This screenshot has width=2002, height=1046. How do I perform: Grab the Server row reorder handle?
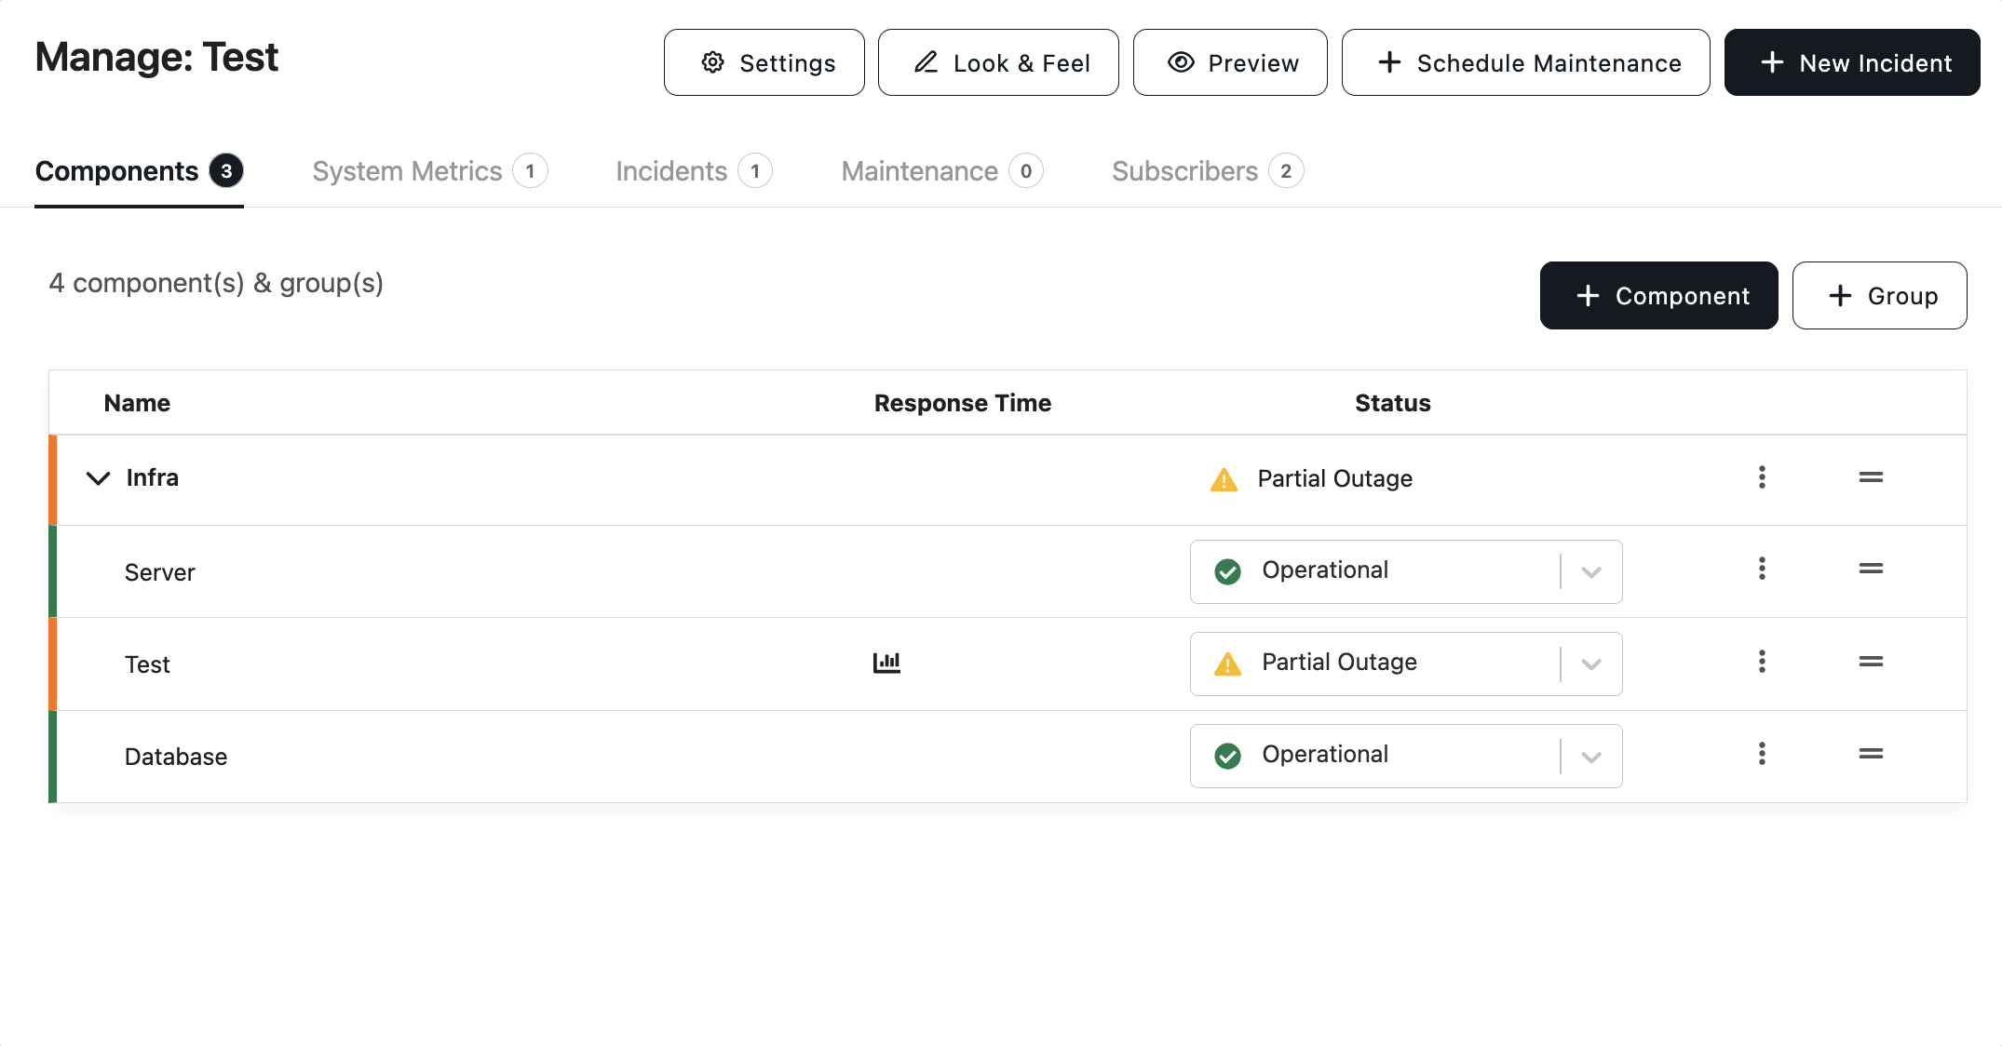pos(1871,569)
